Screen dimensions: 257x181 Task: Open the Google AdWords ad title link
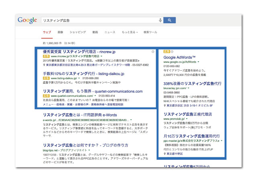click(179, 57)
